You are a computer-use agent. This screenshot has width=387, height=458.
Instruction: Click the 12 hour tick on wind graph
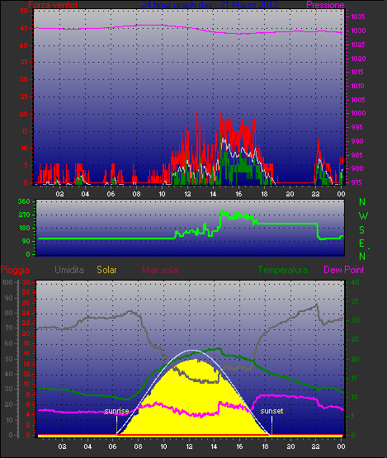point(187,194)
